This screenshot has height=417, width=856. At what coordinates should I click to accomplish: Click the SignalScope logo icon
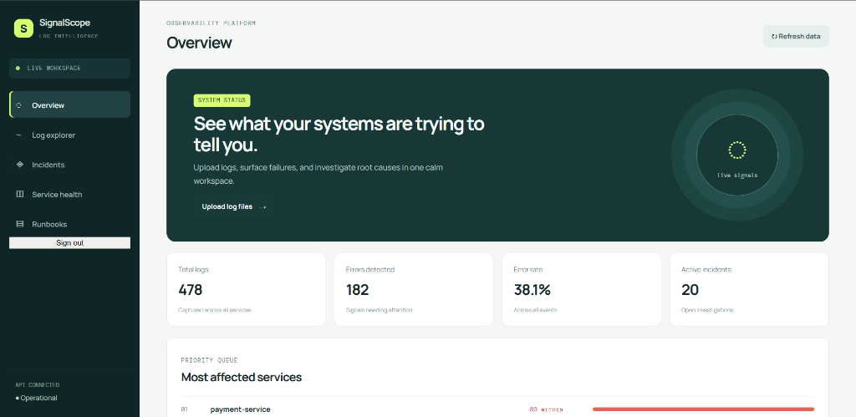coord(23,28)
